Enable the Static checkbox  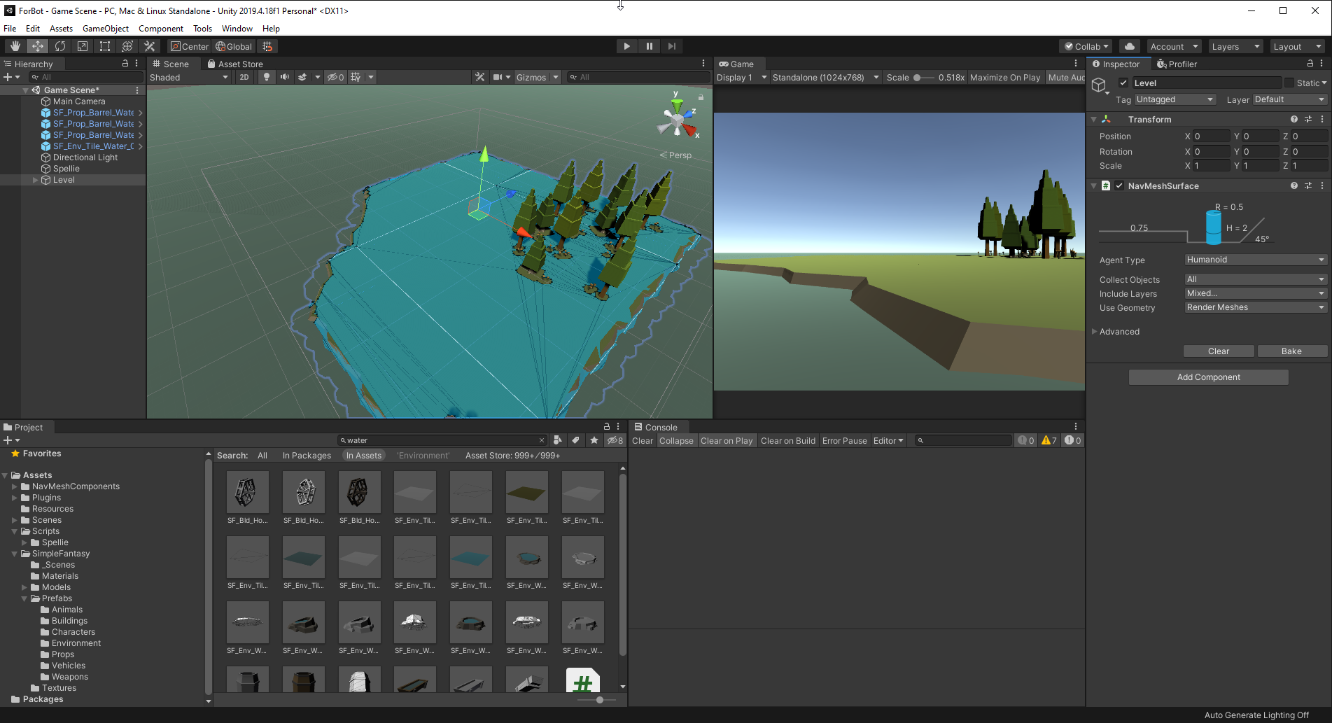tap(1289, 83)
